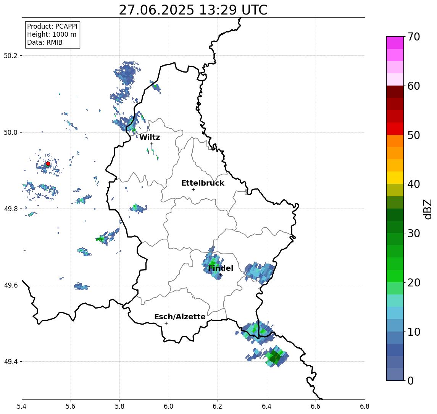
Task: Click the dBZ colorbar label
Action: click(x=427, y=209)
